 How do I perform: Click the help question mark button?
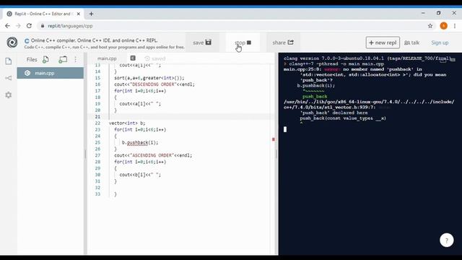[447, 240]
